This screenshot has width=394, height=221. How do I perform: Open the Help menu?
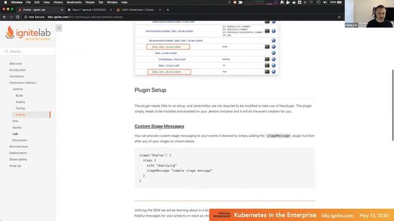point(124,2)
